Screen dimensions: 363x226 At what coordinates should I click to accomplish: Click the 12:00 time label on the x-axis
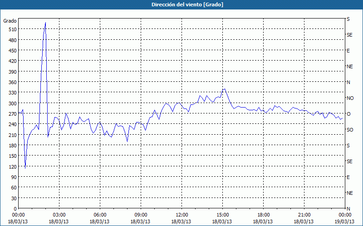pyautogui.click(x=182, y=215)
